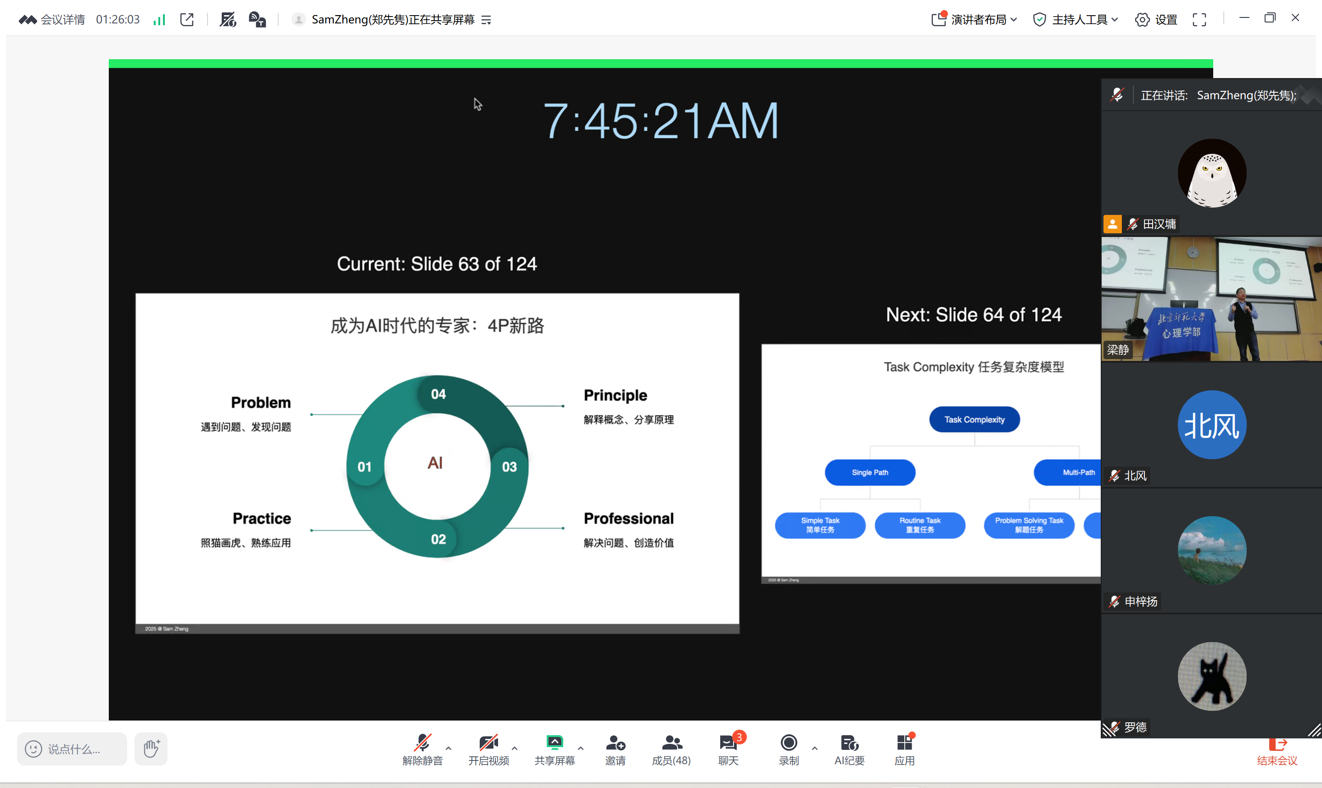Screen dimensions: 1322x788
Task: Expand audio options arrow beside 解除静音
Action: (449, 748)
